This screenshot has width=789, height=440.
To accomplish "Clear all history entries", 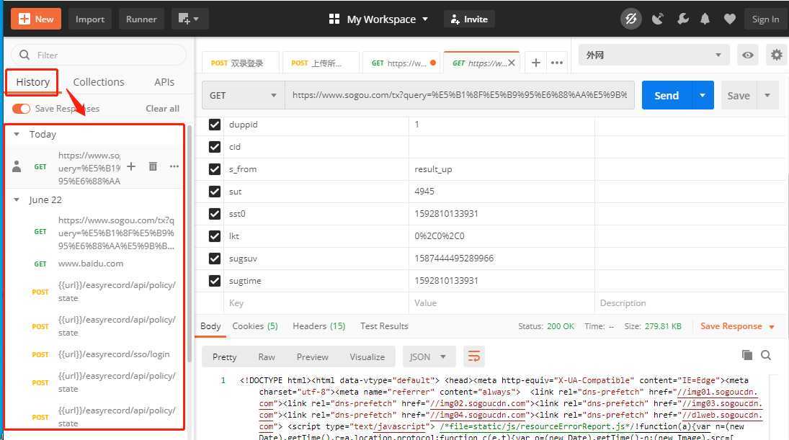I will (x=163, y=109).
